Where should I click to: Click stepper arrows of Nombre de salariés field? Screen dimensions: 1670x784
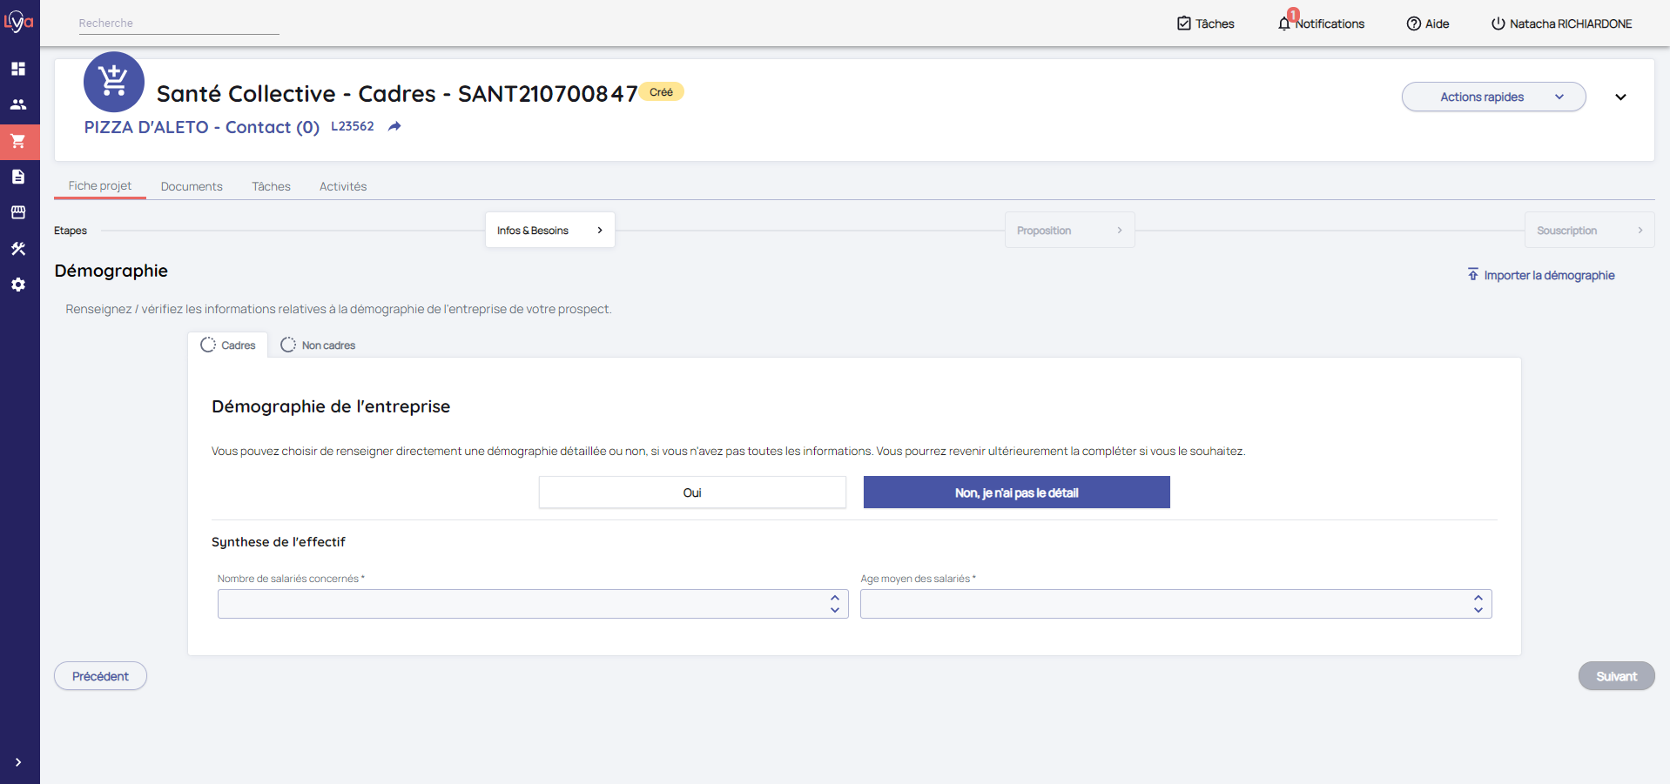pos(835,604)
